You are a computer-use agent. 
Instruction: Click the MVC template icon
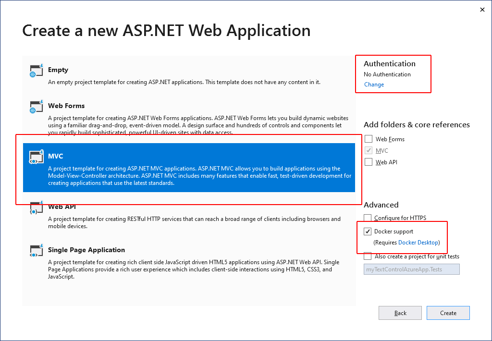pyautogui.click(x=36, y=157)
